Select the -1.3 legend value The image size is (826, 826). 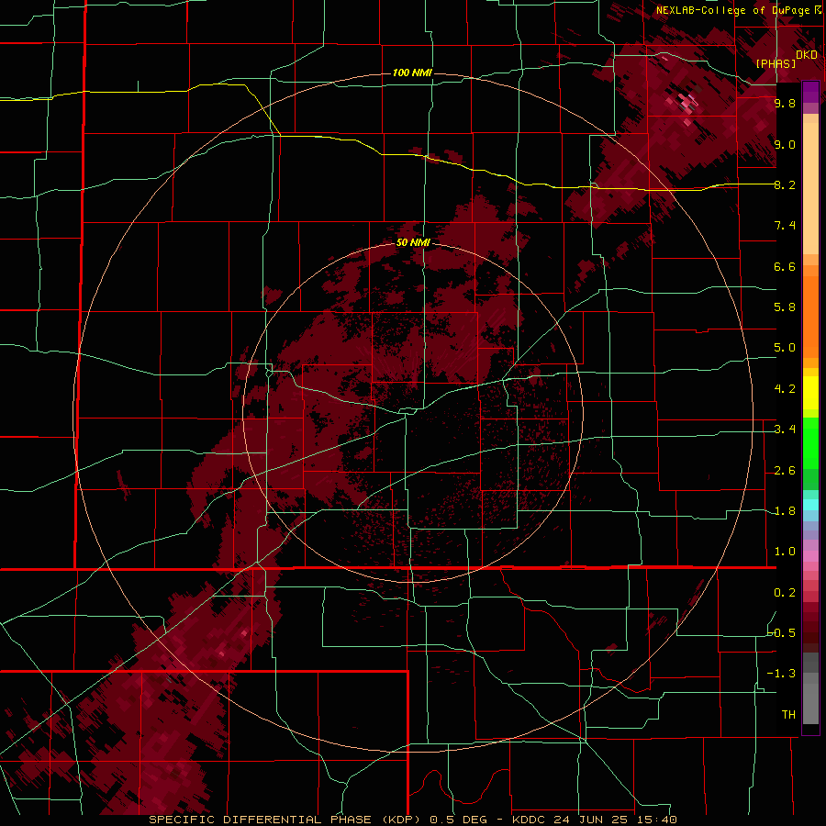pos(782,674)
